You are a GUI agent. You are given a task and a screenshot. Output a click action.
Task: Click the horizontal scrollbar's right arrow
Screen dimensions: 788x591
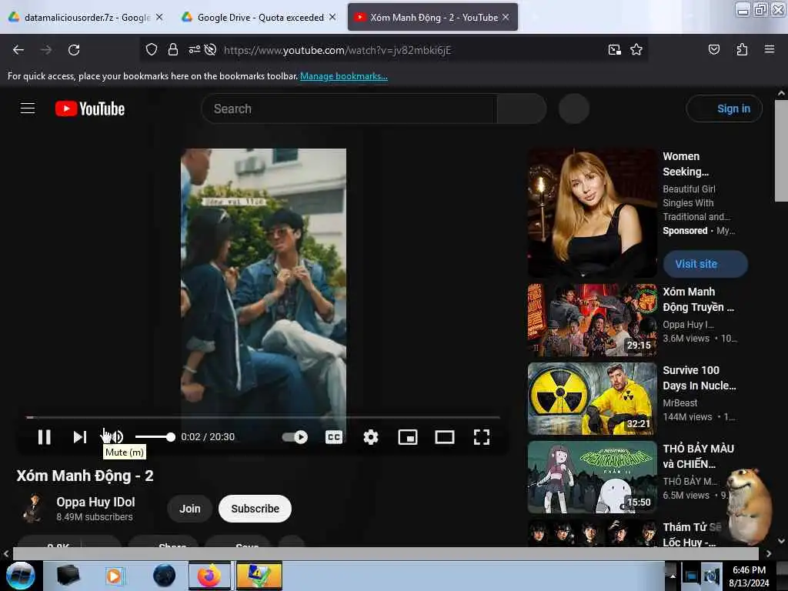point(769,554)
